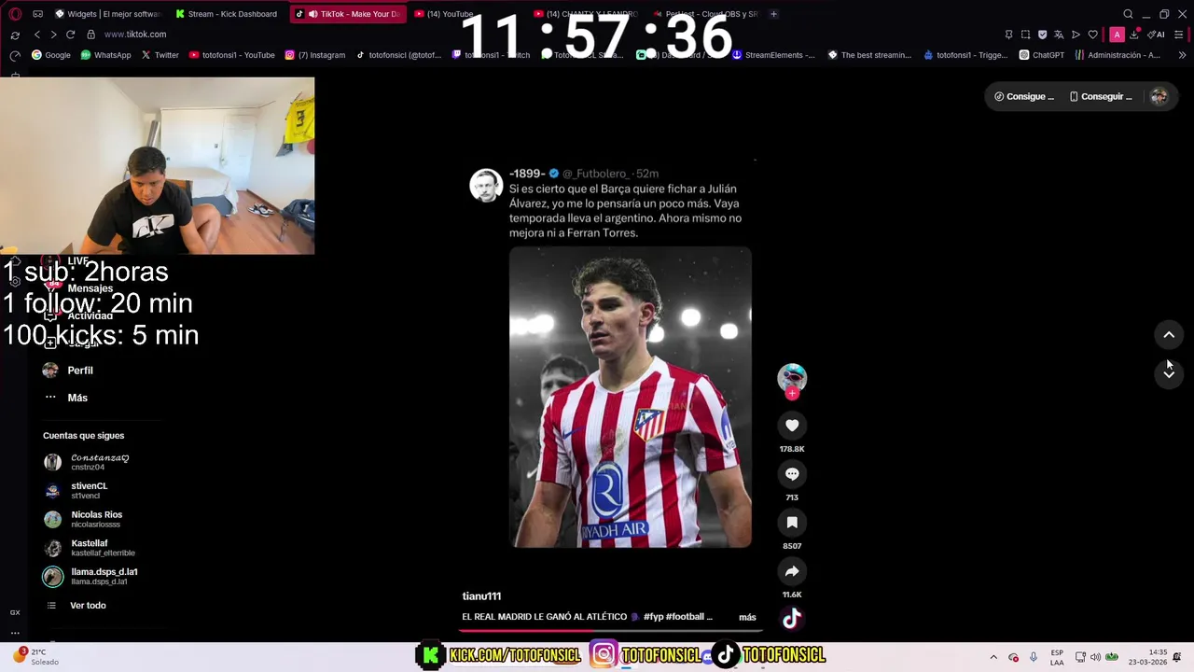This screenshot has height=672, width=1194.
Task: Open the profile avatar at top right
Action: coord(1159,96)
